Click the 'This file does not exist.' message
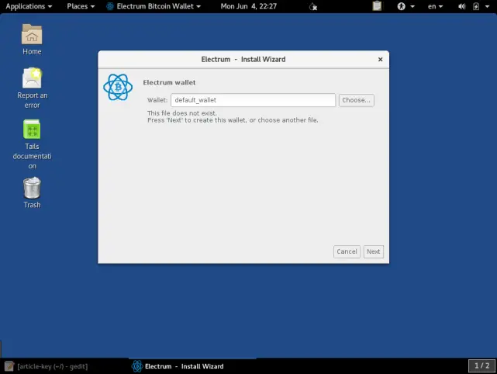Image resolution: width=497 pixels, height=374 pixels. (182, 113)
